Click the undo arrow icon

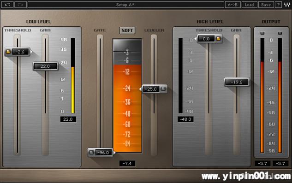[x=7, y=5]
